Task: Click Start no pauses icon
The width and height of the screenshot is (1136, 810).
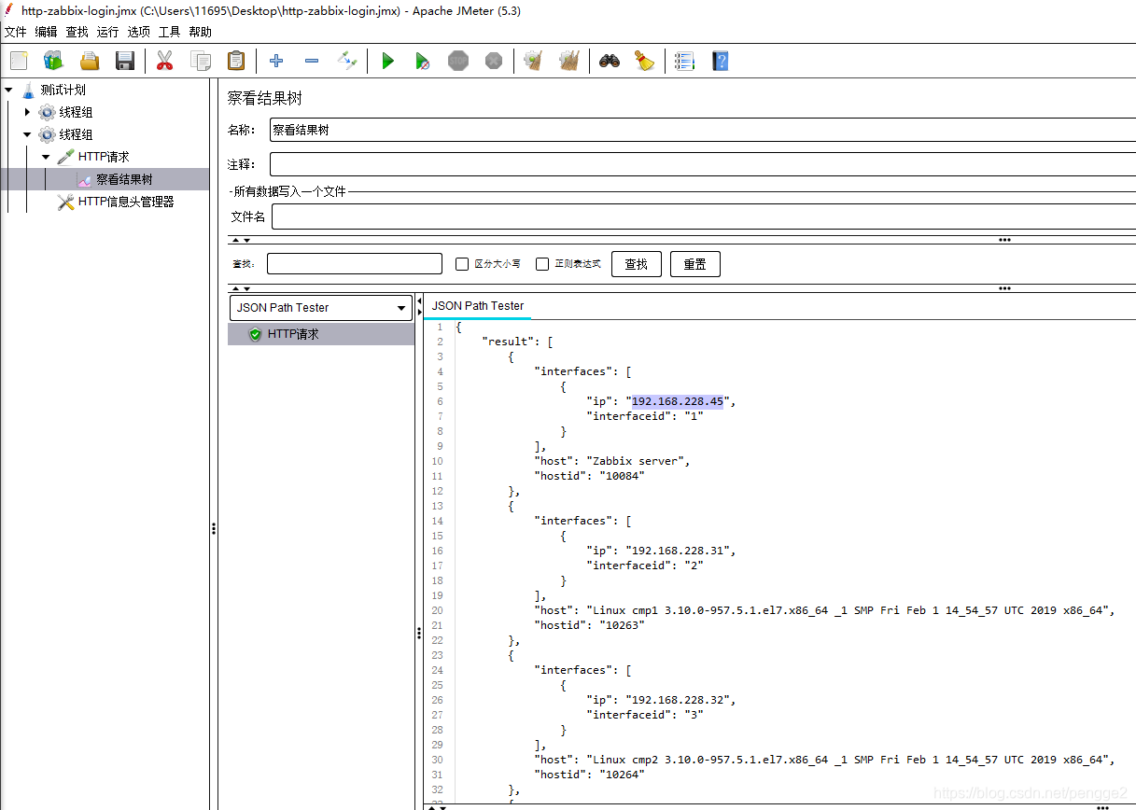Action: pyautogui.click(x=423, y=61)
